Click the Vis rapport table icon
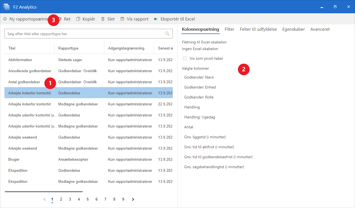Image resolution: width=355 pixels, height=208 pixels. [x=122, y=19]
